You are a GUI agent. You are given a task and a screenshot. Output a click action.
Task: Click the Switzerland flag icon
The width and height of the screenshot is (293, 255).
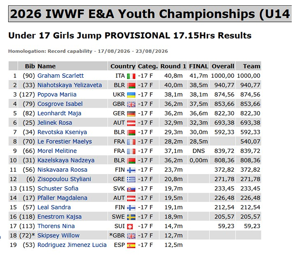tap(130, 226)
